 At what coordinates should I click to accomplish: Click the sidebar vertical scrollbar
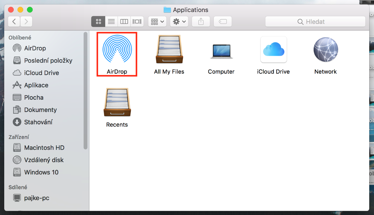point(85,91)
